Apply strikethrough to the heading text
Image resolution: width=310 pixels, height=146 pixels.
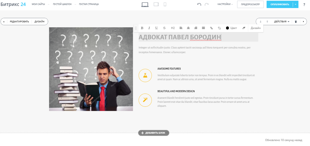[x=165, y=28]
